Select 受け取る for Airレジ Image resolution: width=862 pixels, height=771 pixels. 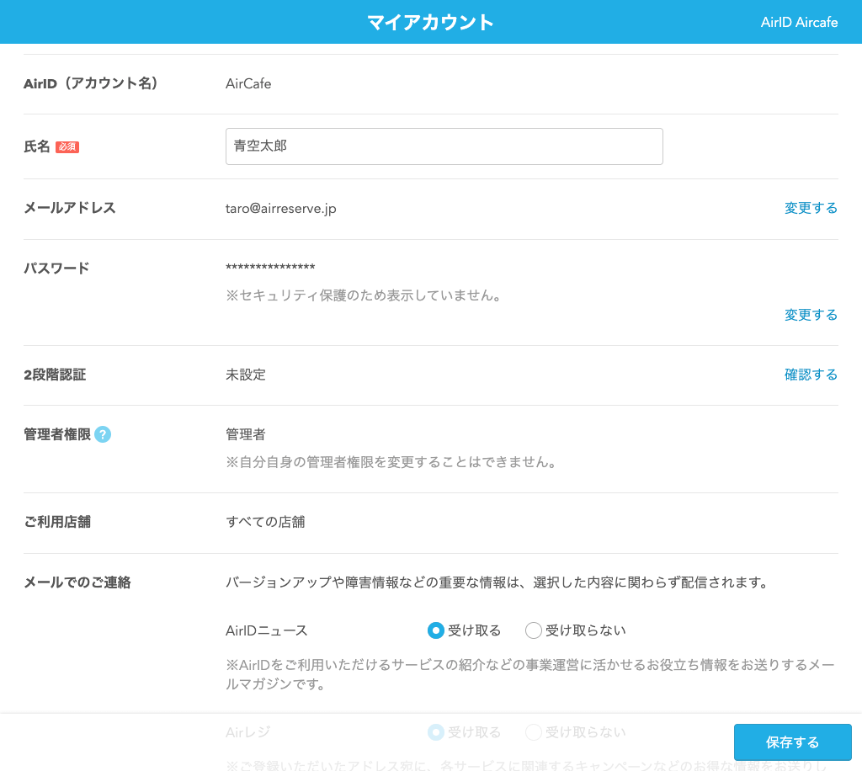(436, 732)
